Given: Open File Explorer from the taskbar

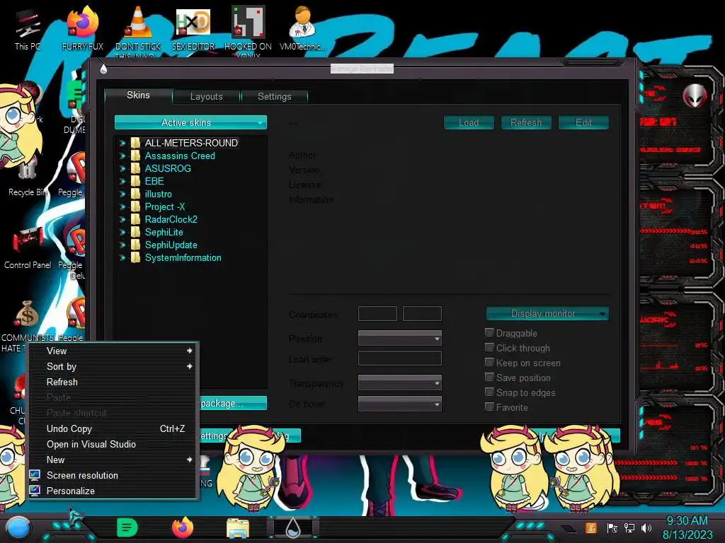Looking at the screenshot, I should click(x=238, y=528).
